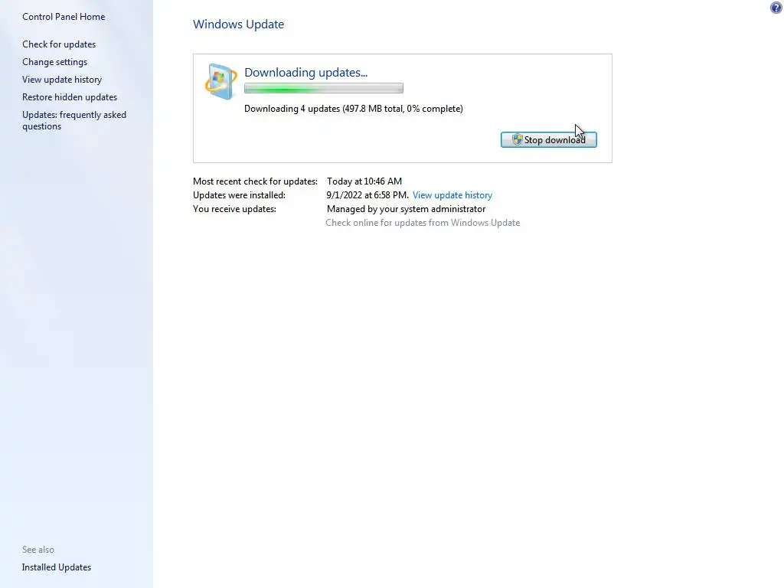The image size is (784, 588).
Task: Stop the download with Stop download button
Action: click(x=548, y=140)
